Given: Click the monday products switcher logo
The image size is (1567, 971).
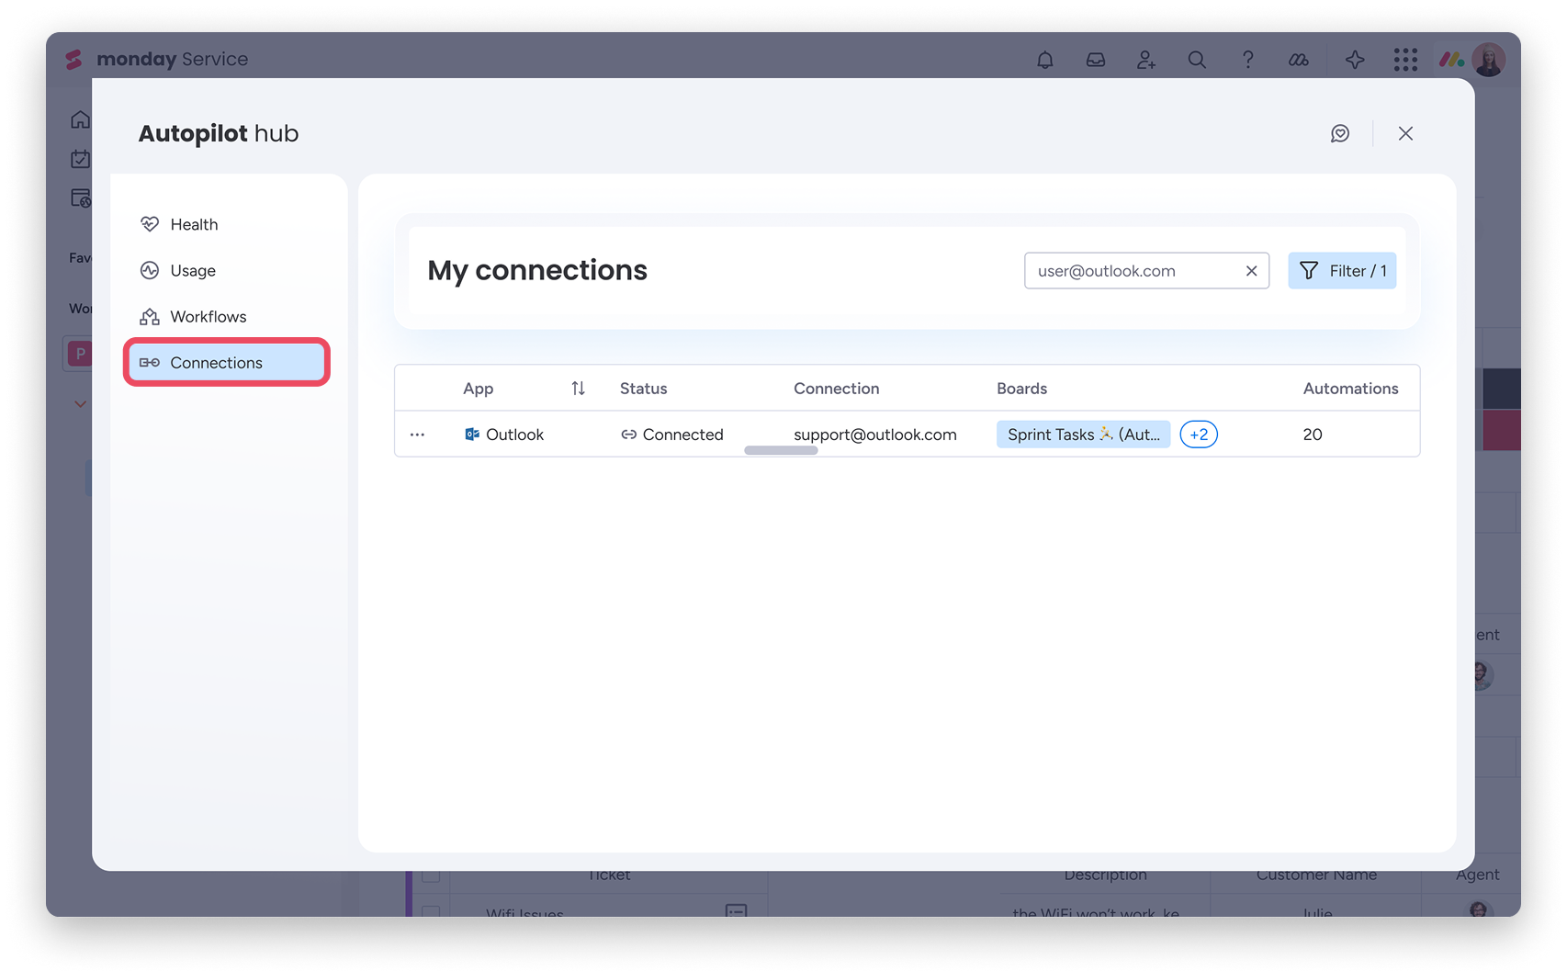Looking at the screenshot, I should point(1451,60).
